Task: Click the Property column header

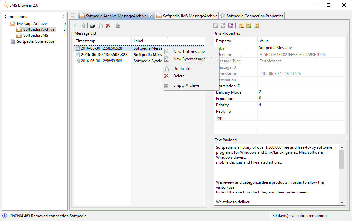Action: [x=236, y=41]
